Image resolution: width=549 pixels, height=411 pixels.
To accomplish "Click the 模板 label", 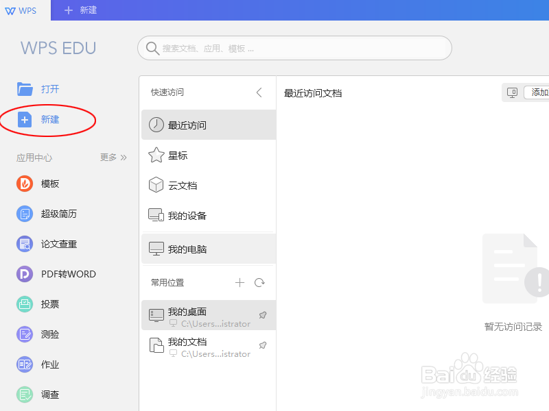I will click(50, 184).
